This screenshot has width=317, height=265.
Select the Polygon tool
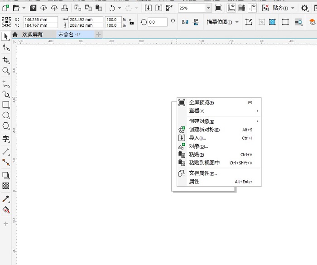(x=6, y=126)
